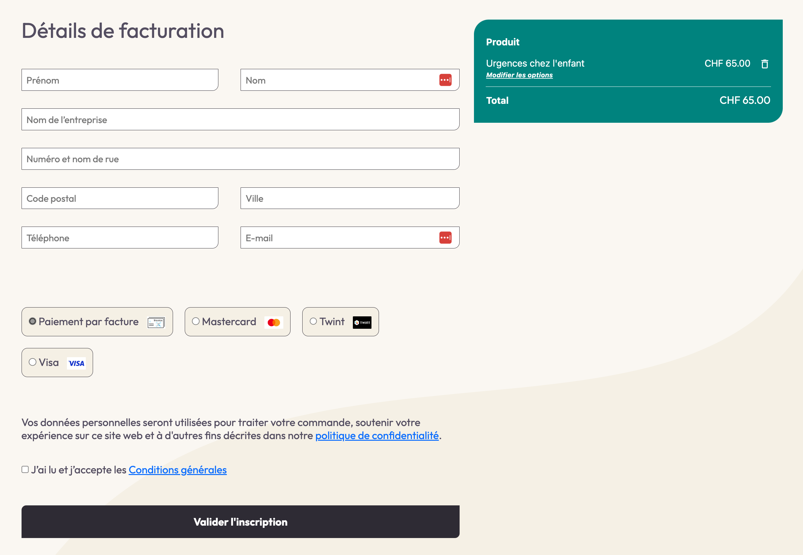The height and width of the screenshot is (555, 803).
Task: Click the invoice icon for Paiement par facture
Action: pyautogui.click(x=156, y=322)
